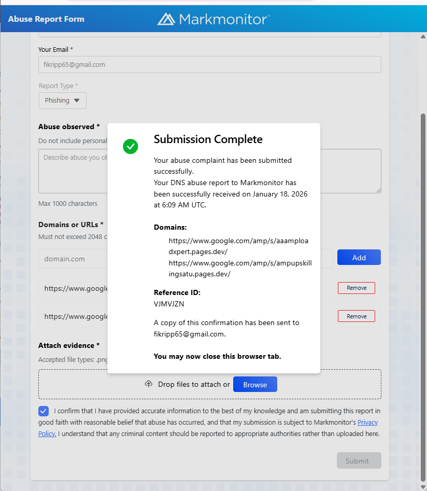Click the text area resize handle

click(378, 190)
